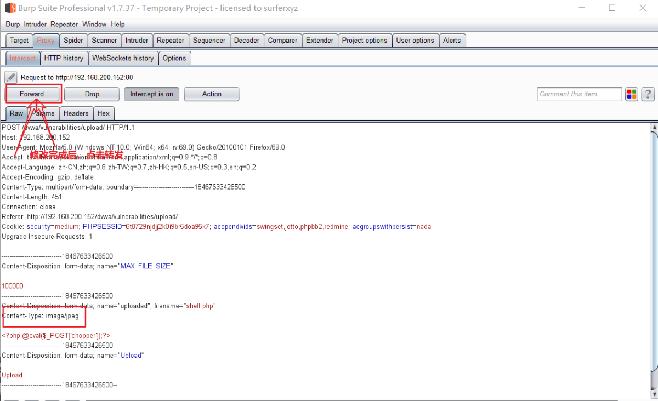Switch to the Intruder tab

pyautogui.click(x=137, y=41)
